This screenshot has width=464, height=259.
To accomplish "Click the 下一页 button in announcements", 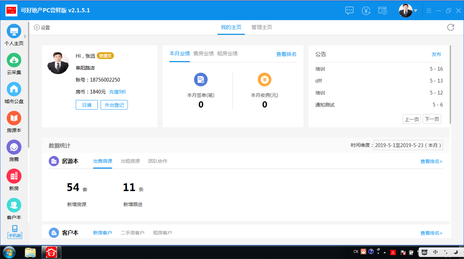I will [432, 119].
